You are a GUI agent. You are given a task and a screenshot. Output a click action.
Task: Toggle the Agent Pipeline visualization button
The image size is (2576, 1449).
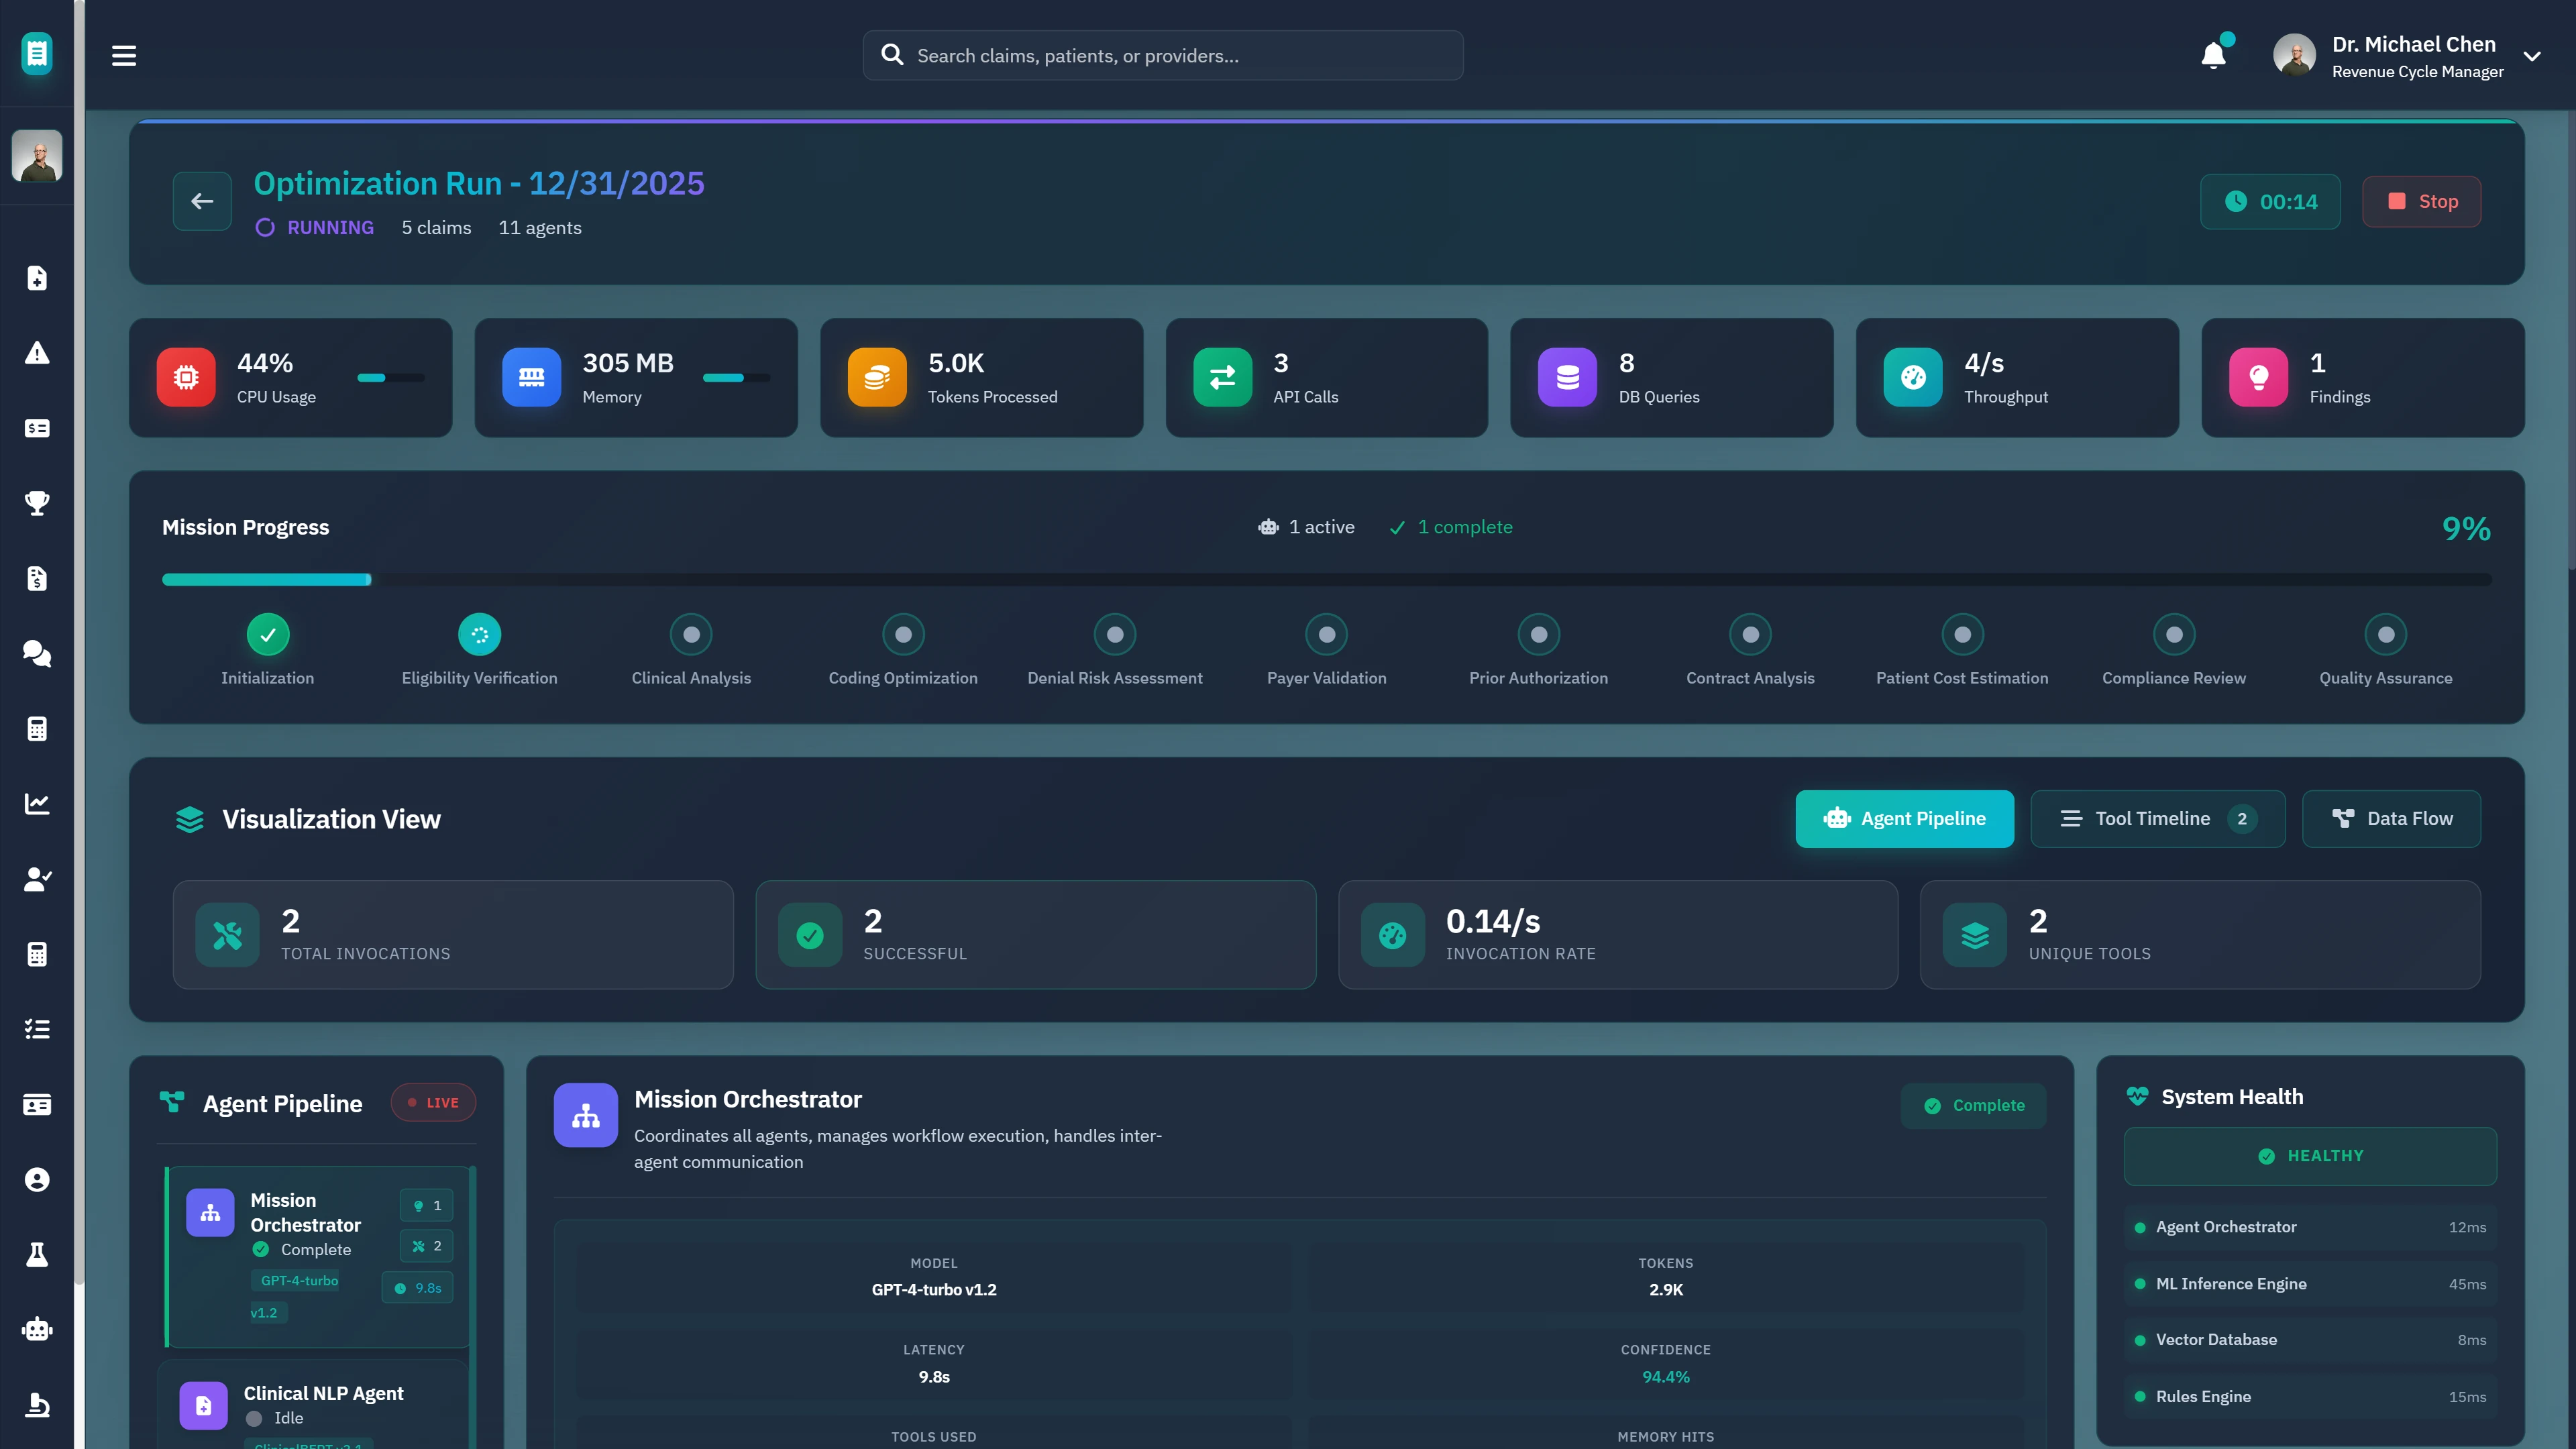point(1904,818)
